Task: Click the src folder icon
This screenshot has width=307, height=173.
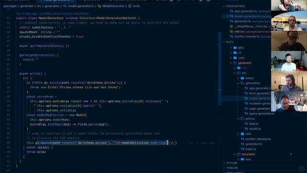Action: click(x=239, y=73)
